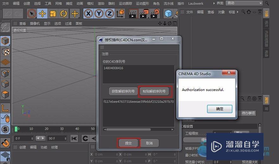Viewport: 279px width, 164px height.
Task: Toggle the locked workplane icon
Action: 5,156
